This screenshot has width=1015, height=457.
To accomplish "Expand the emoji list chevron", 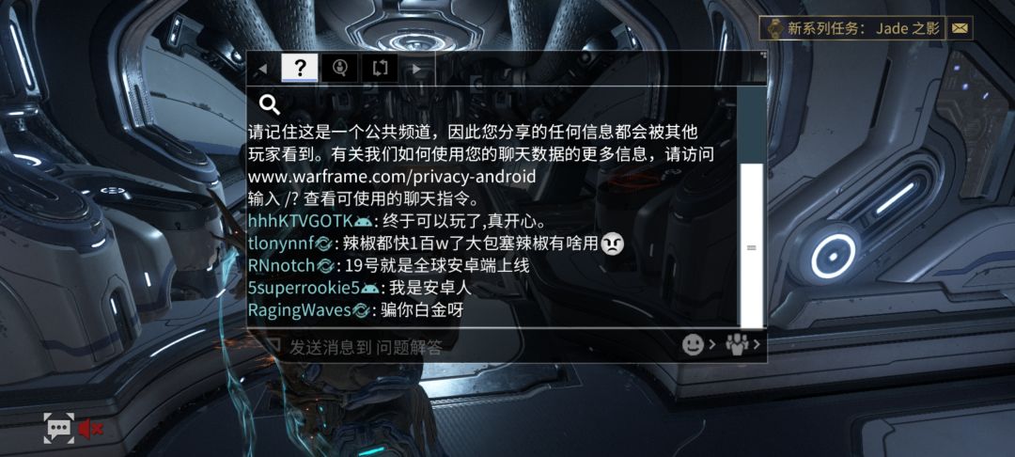I will click(x=712, y=344).
